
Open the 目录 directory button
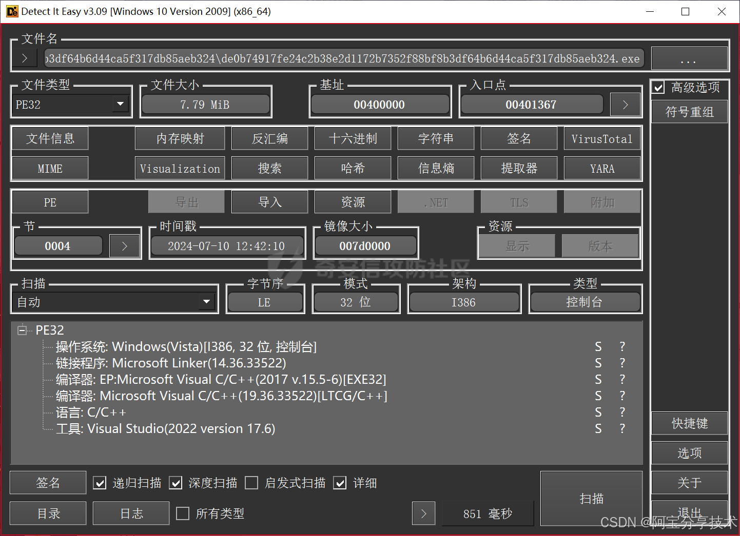(48, 513)
